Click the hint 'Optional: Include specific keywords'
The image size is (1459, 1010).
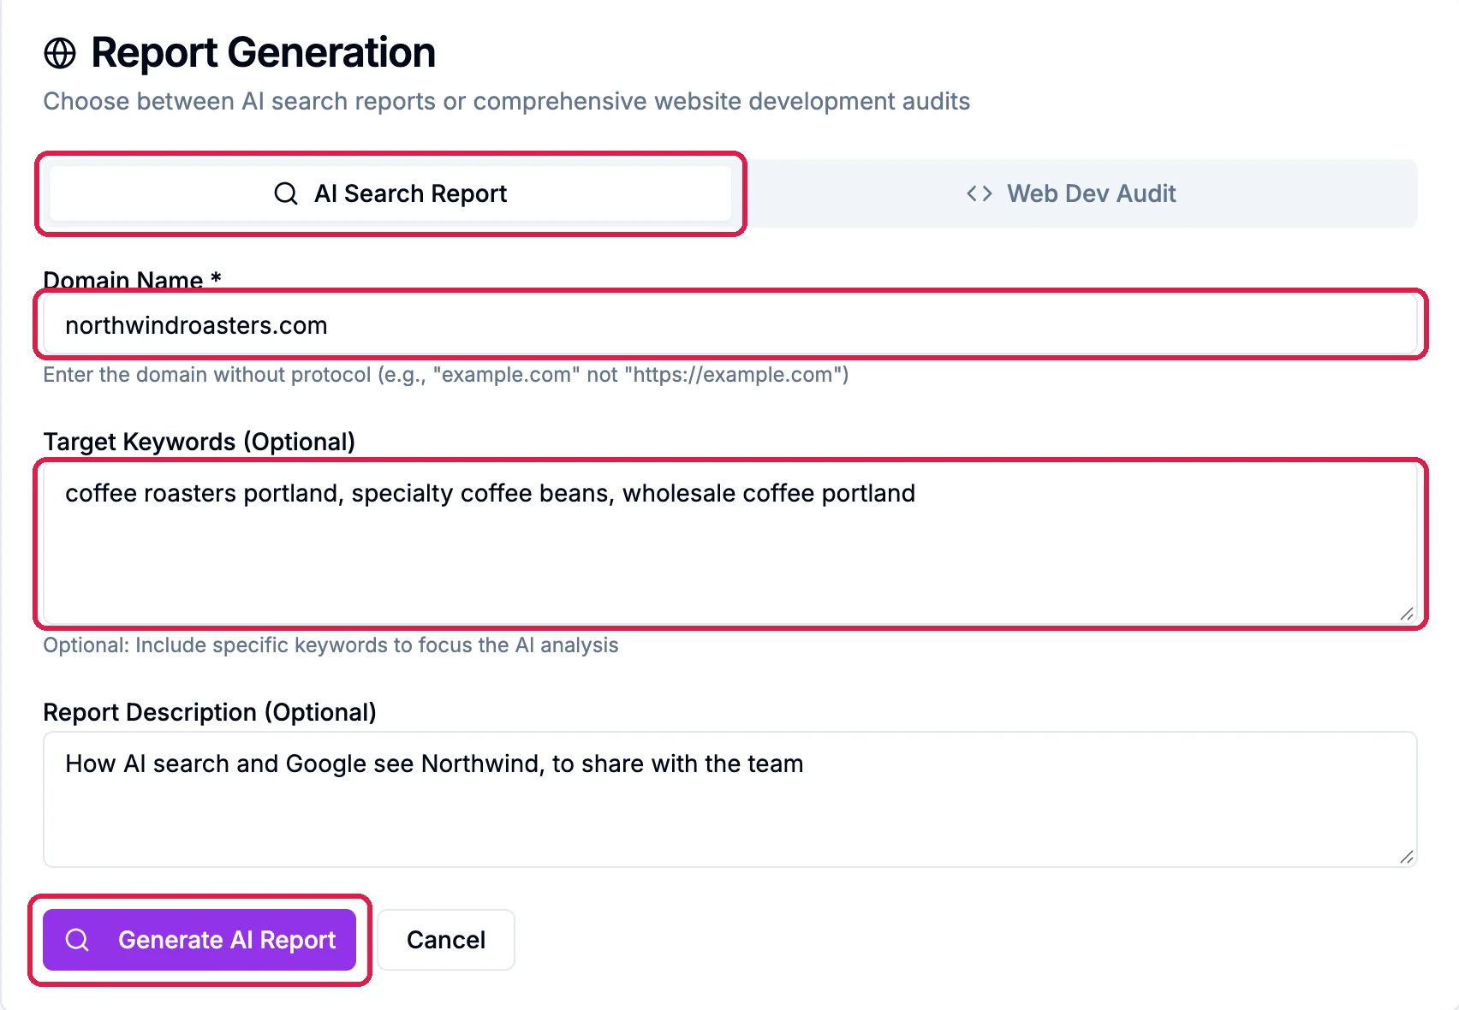coord(331,645)
